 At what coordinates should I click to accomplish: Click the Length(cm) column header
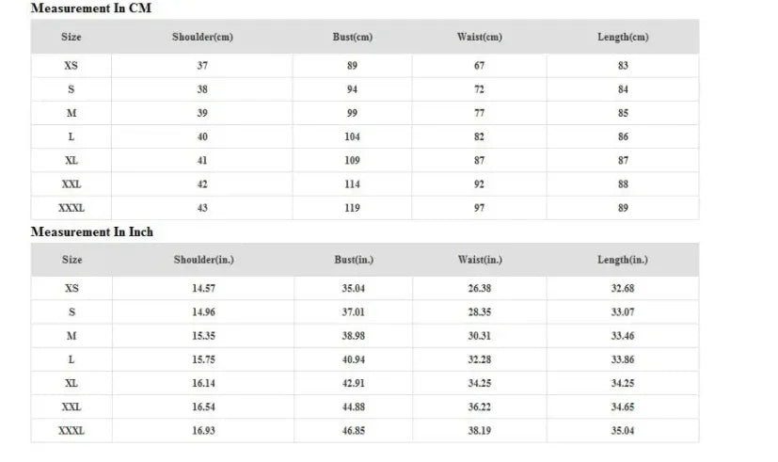[623, 38]
